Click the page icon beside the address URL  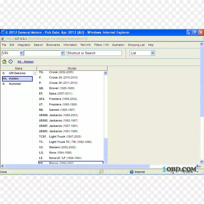click(x=3, y=39)
